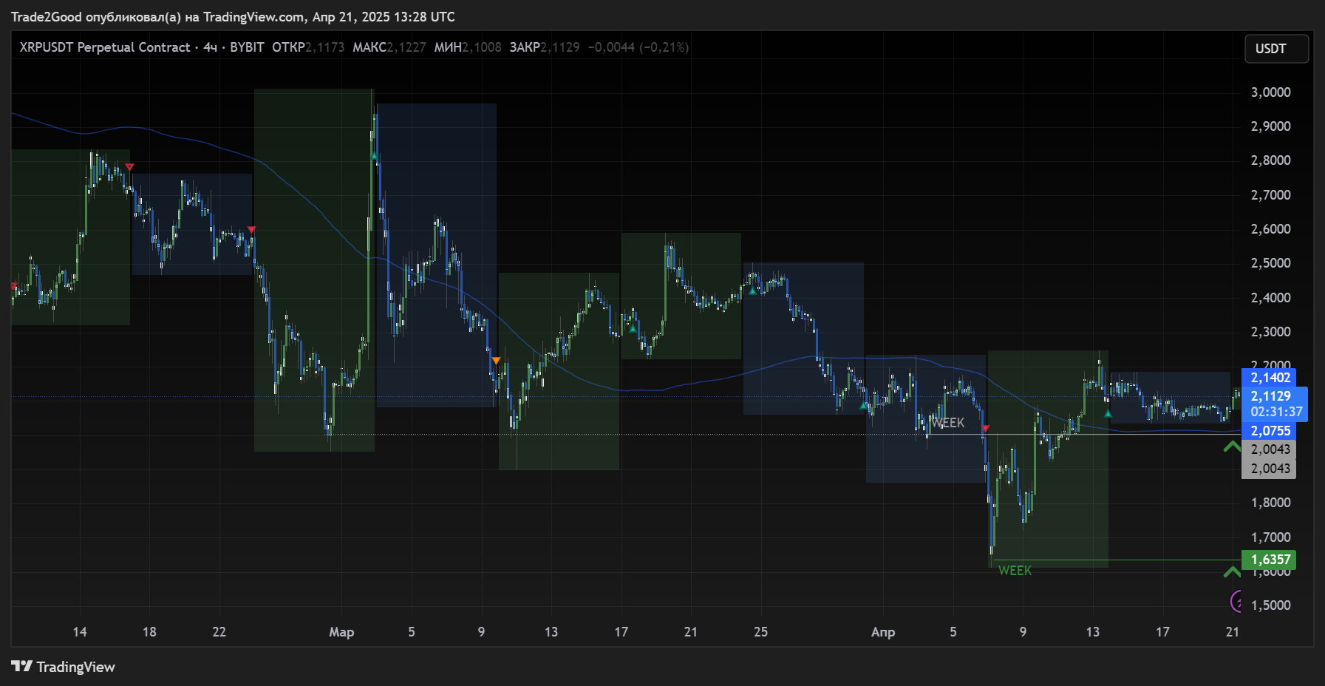This screenshot has height=686, width=1325.
Task: Click the BYBIT exchange name in header
Action: (247, 47)
